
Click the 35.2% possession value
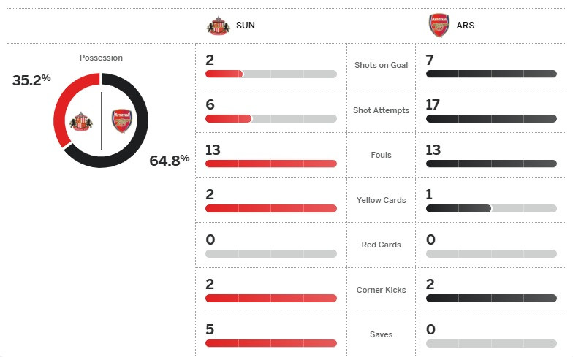(x=31, y=80)
